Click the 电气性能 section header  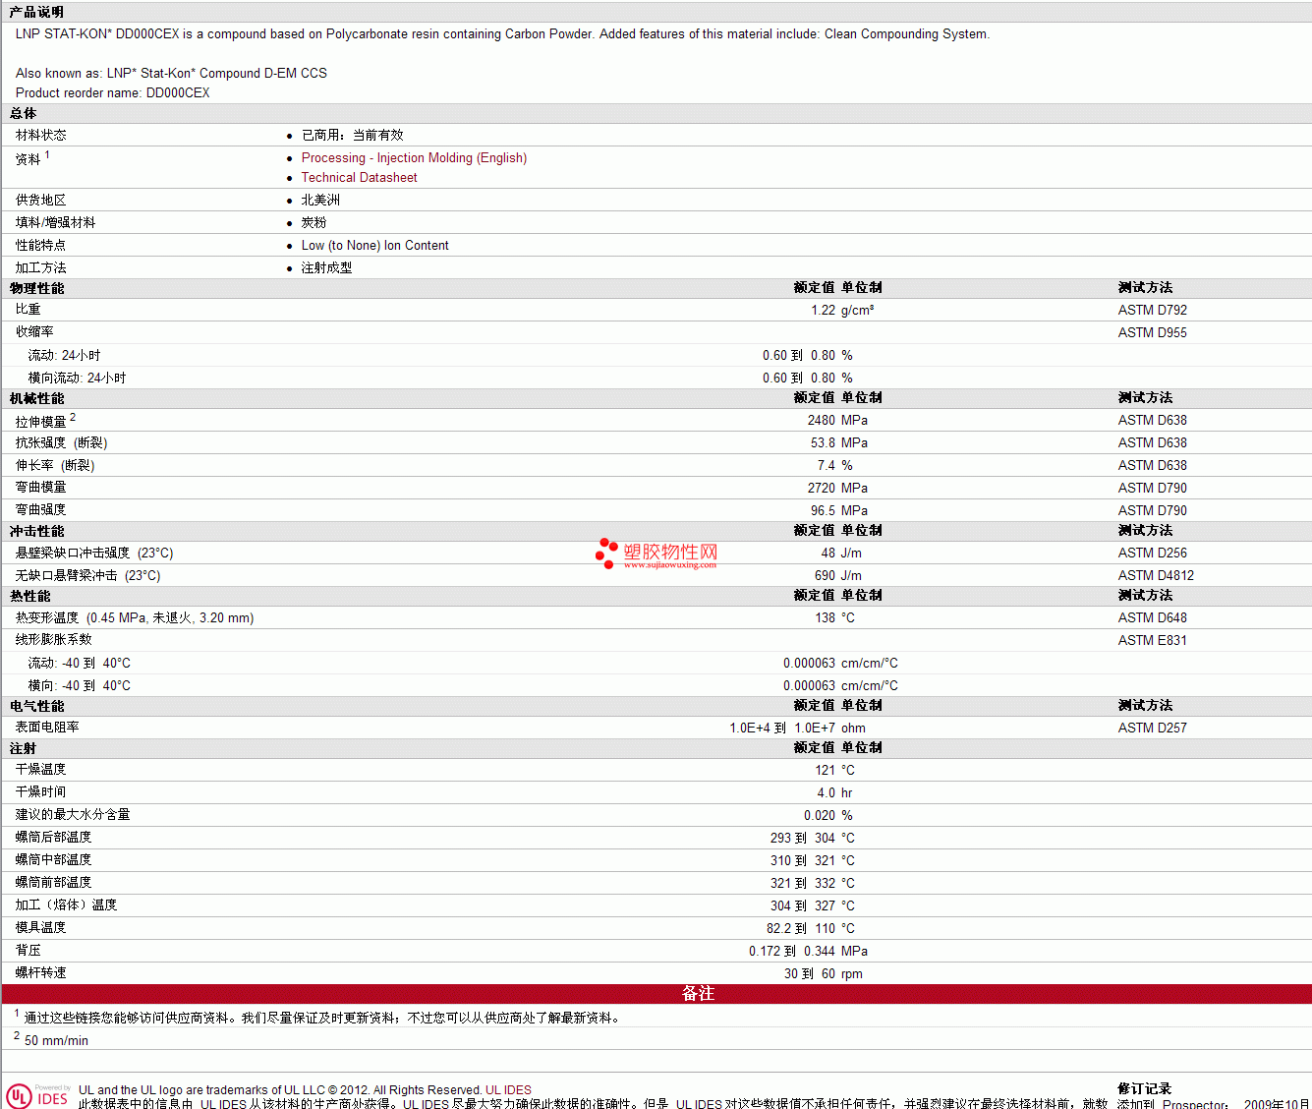click(x=37, y=707)
